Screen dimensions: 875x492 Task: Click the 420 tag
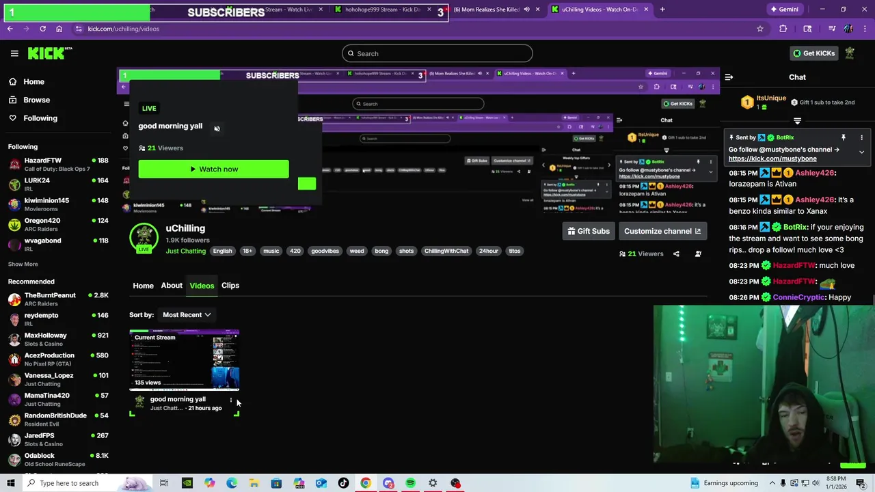(295, 251)
